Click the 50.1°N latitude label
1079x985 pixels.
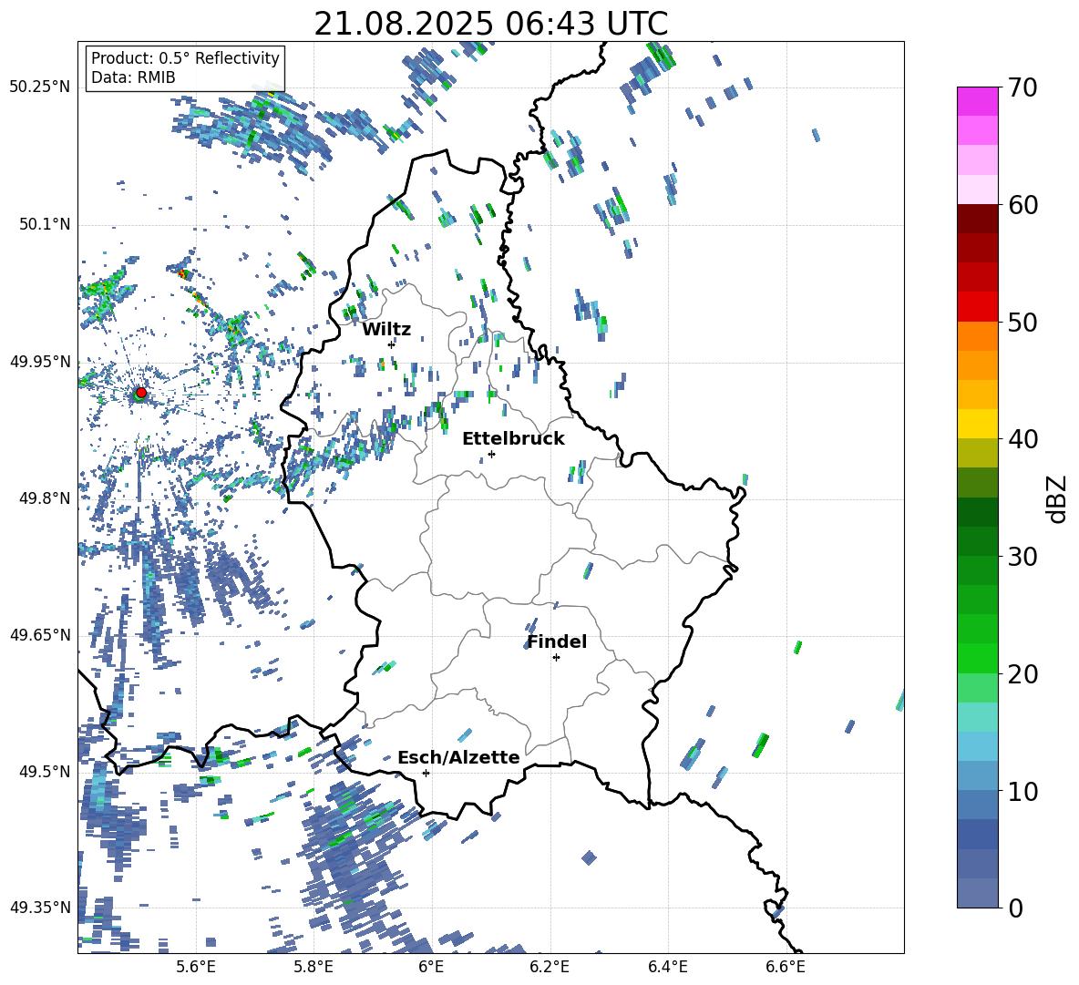(45, 224)
